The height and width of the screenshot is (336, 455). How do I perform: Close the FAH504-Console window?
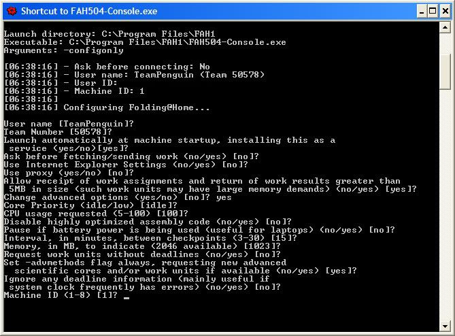[x=445, y=12]
